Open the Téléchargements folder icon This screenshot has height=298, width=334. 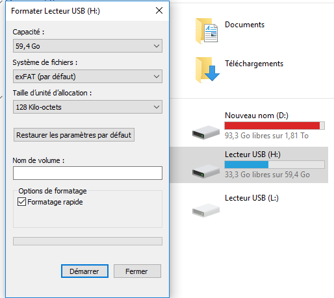coord(207,69)
